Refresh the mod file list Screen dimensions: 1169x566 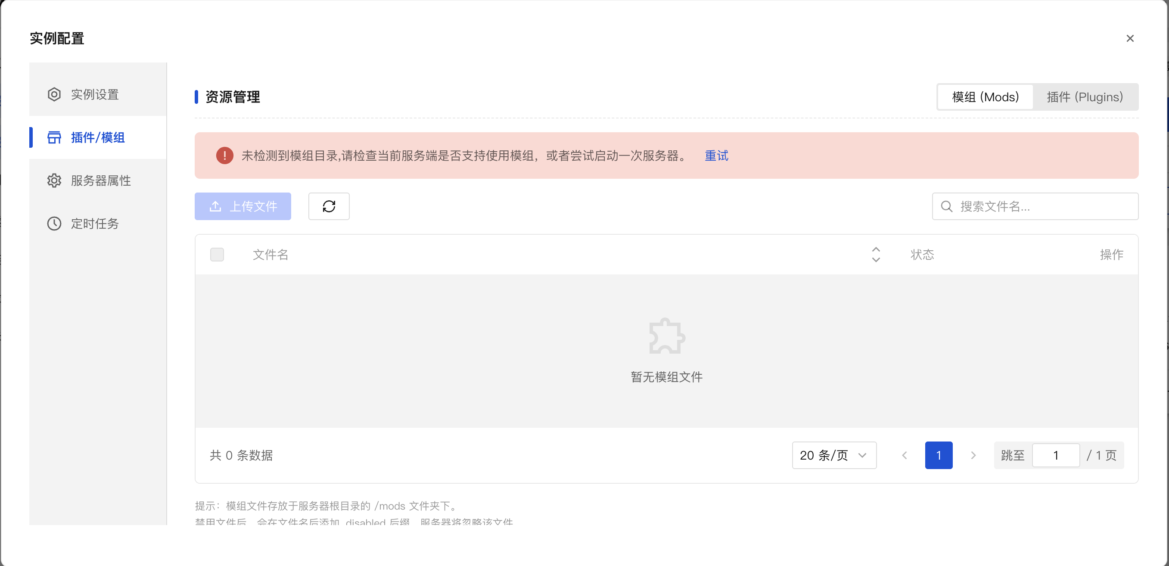pos(329,206)
